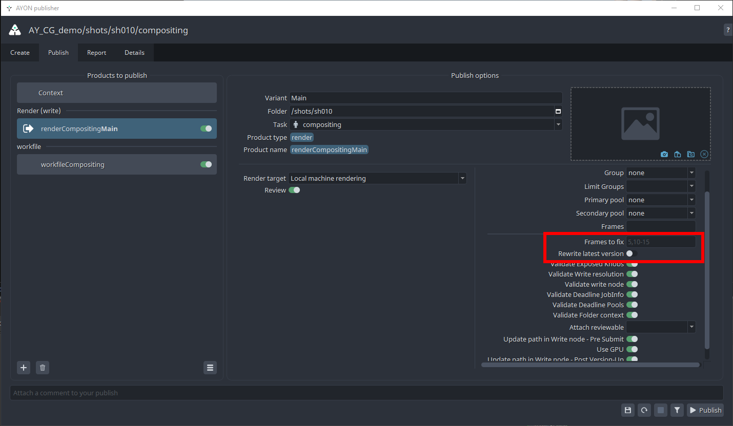Add a new product with the plus button
Screen dimensions: 733x426
(24, 368)
